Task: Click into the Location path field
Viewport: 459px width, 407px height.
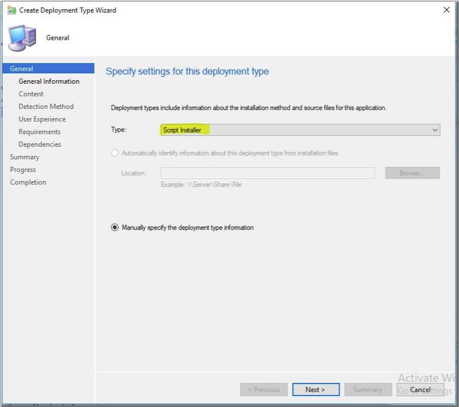Action: tap(267, 173)
